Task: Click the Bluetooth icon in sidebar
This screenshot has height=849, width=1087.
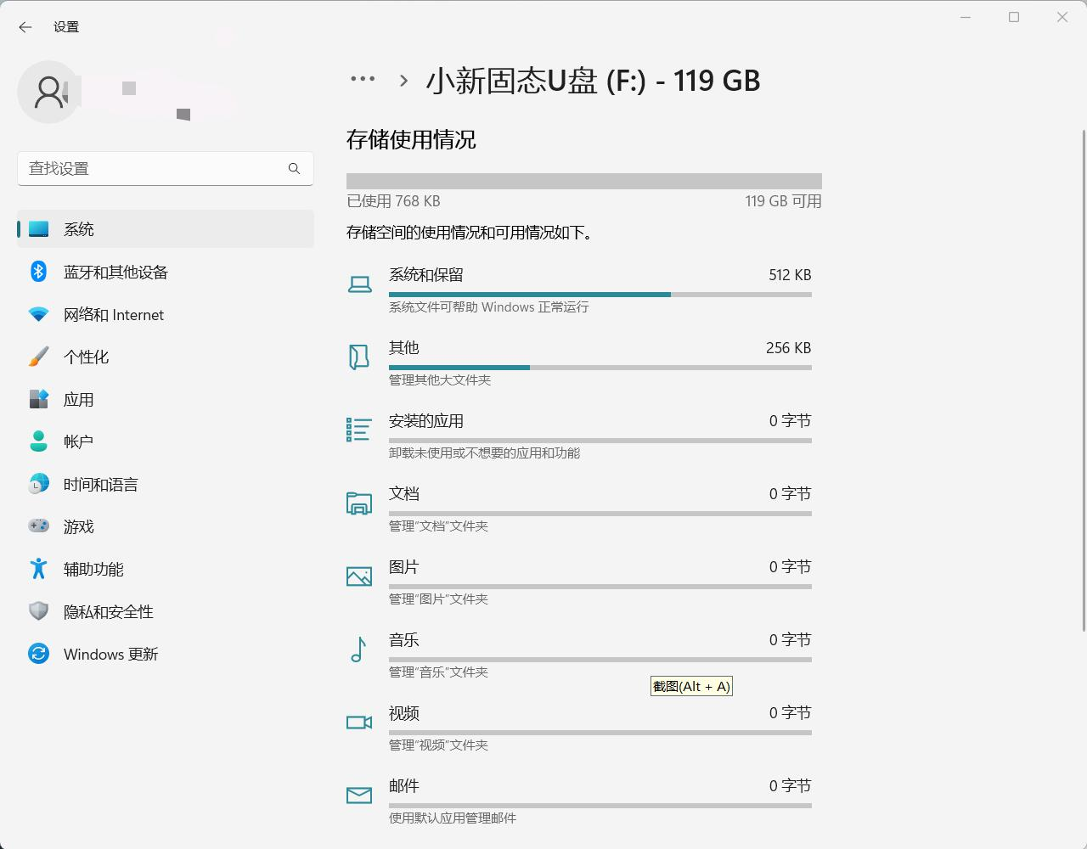Action: point(39,272)
